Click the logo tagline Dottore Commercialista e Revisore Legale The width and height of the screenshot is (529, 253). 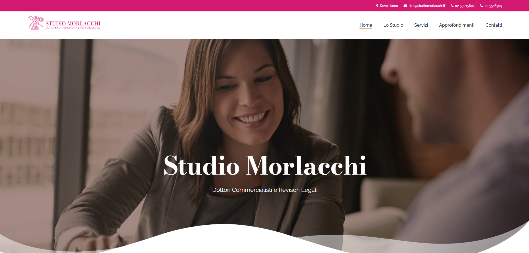point(73,28)
